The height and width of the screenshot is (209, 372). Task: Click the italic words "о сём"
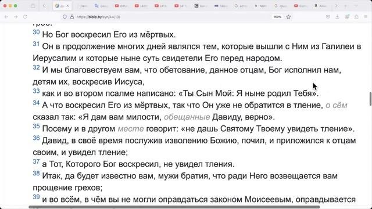pyautogui.click(x=336, y=105)
